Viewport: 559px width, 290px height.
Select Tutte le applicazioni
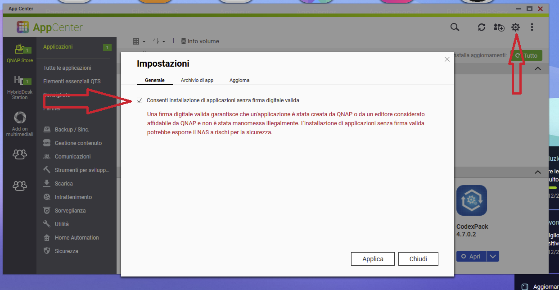(x=67, y=68)
